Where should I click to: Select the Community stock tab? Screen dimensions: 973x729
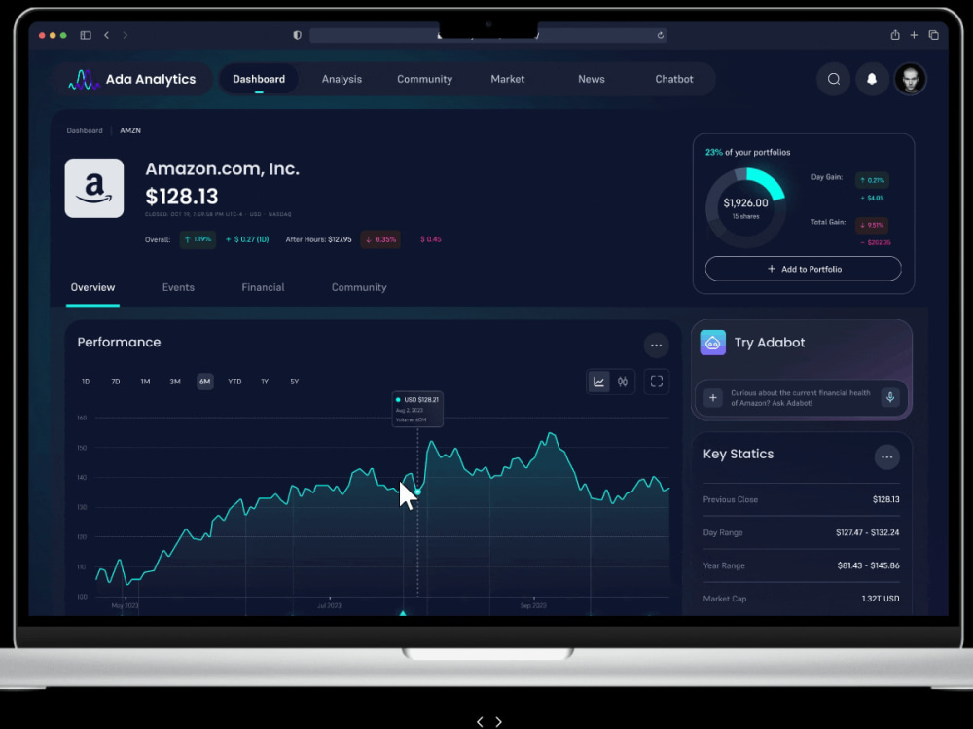359,287
